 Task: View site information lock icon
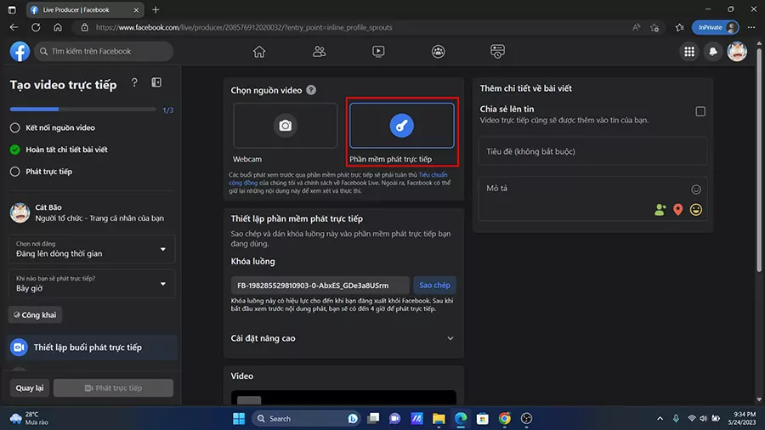tap(84, 27)
